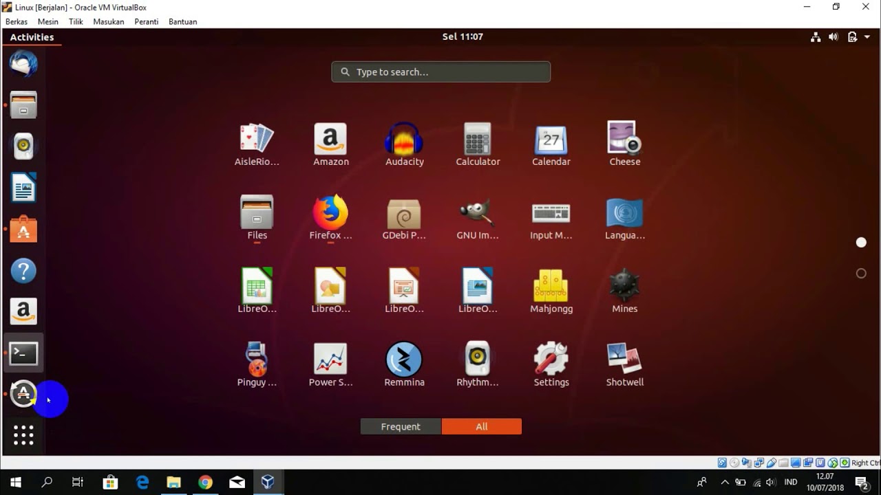Open the Bantuan menu in VirtualBox
Viewport: 881px width, 495px height.
pyautogui.click(x=183, y=21)
